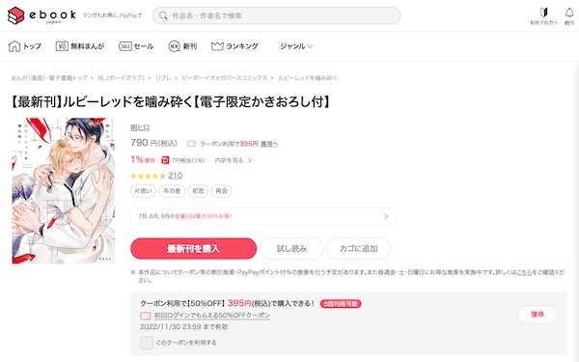Click the NEW badge icon
Image resolution: width=579 pixels, height=362 pixels.
174,46
